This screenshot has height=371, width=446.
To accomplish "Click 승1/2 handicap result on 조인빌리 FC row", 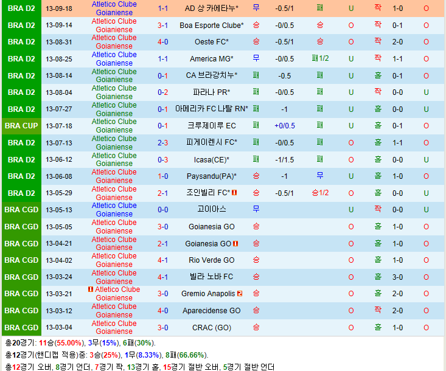I will [x=320, y=193].
